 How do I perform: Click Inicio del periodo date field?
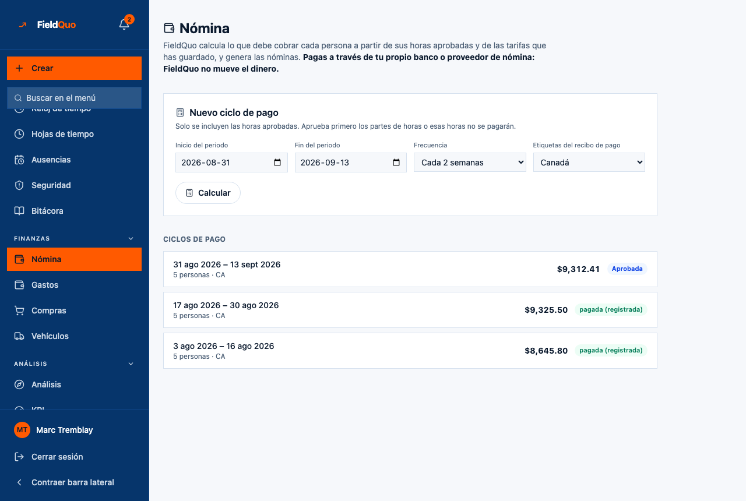(x=231, y=163)
